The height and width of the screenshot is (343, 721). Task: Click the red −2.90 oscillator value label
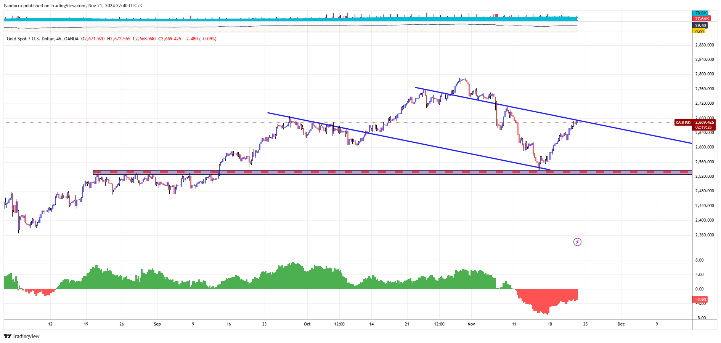click(700, 300)
